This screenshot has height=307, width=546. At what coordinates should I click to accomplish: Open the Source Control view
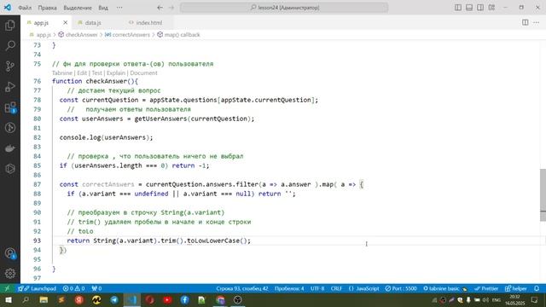point(9,67)
